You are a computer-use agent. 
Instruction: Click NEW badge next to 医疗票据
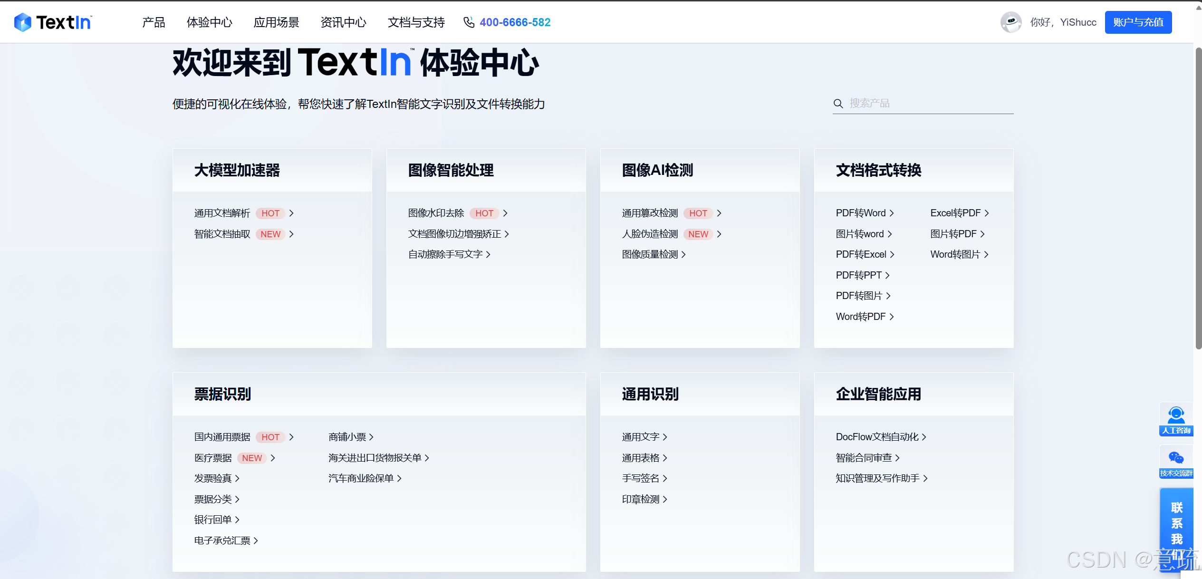coord(252,458)
